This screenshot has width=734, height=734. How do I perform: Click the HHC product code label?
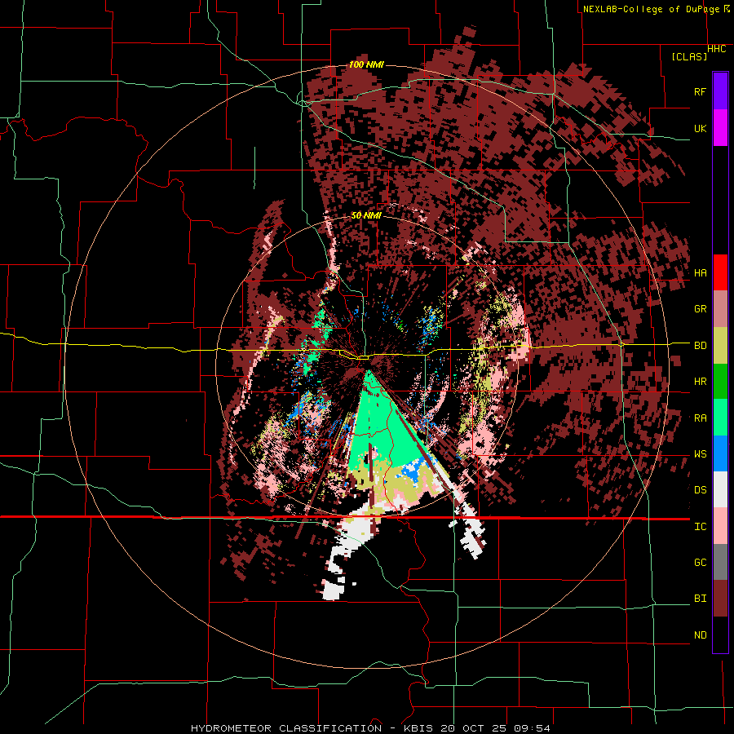[717, 49]
